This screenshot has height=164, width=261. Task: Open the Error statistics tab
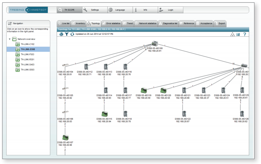tap(111, 24)
